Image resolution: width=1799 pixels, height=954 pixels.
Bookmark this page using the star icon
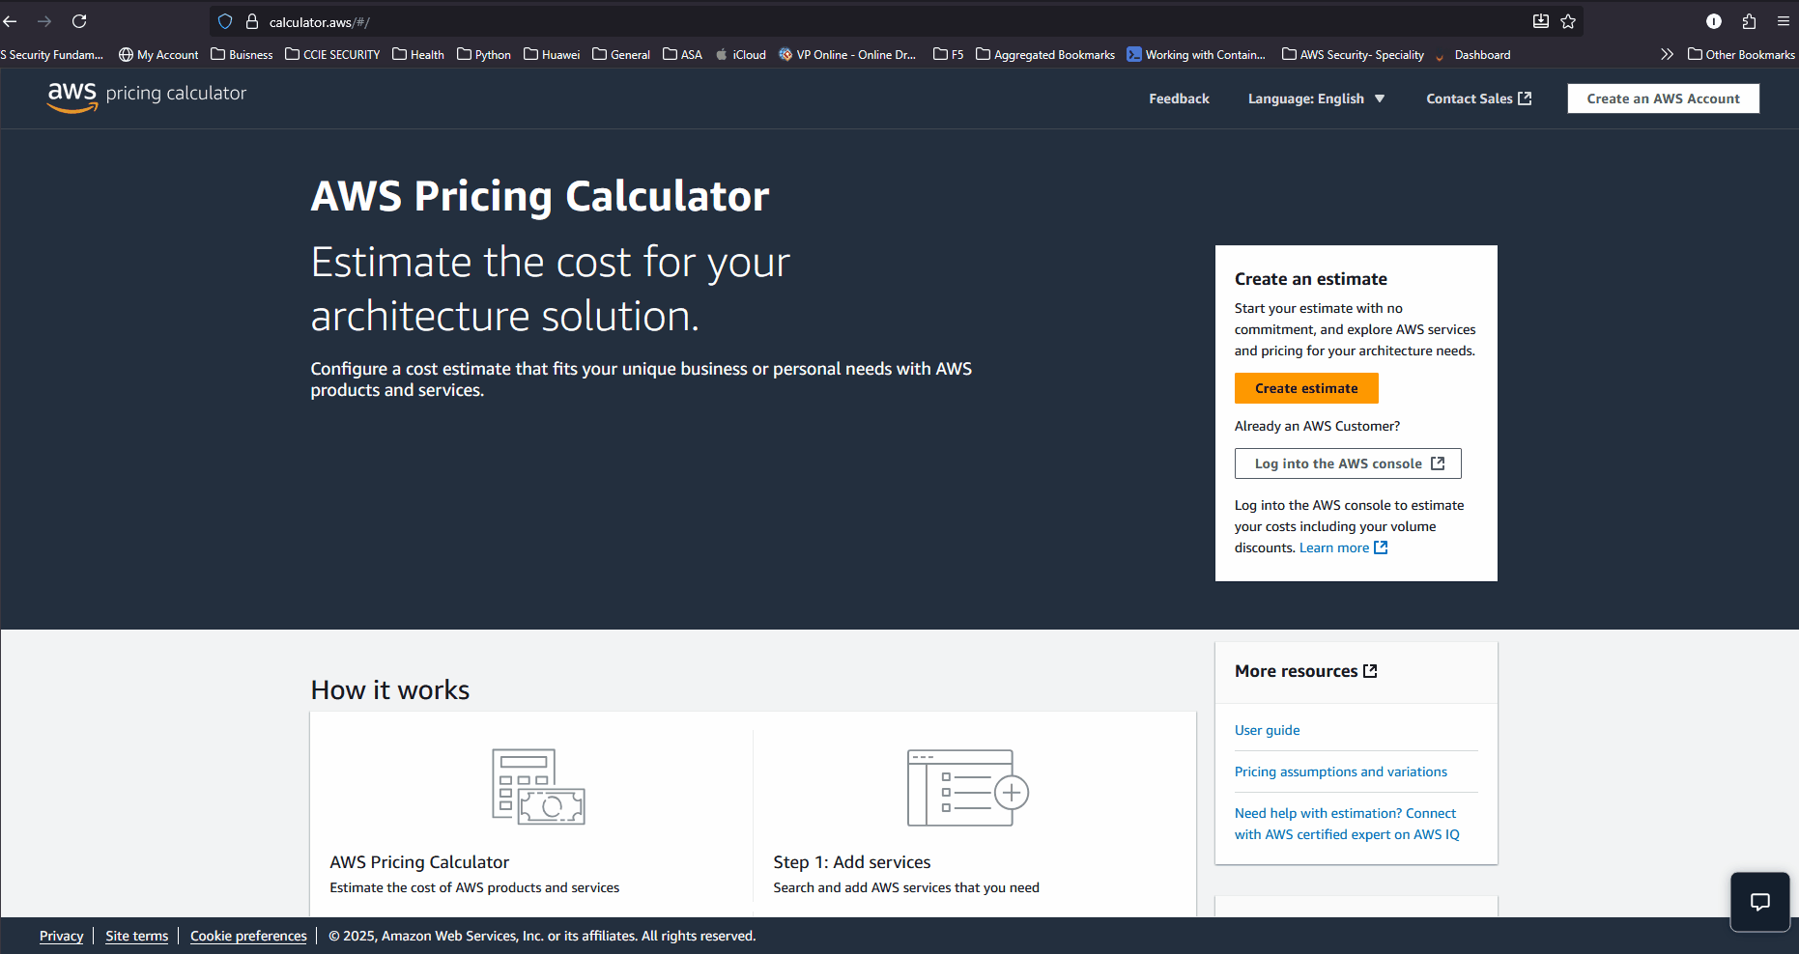click(1567, 21)
